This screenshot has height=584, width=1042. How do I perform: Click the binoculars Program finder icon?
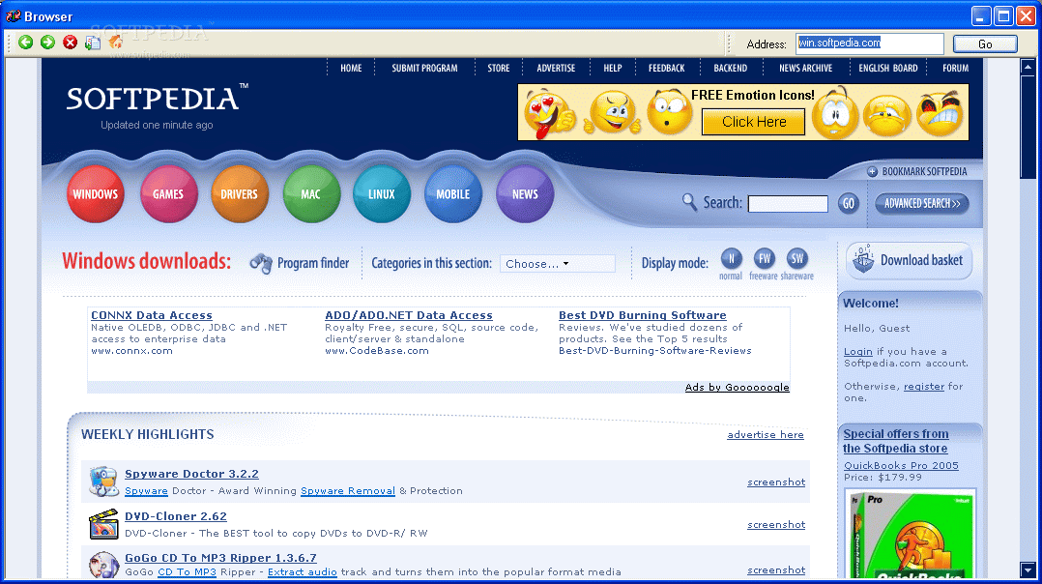click(x=261, y=264)
